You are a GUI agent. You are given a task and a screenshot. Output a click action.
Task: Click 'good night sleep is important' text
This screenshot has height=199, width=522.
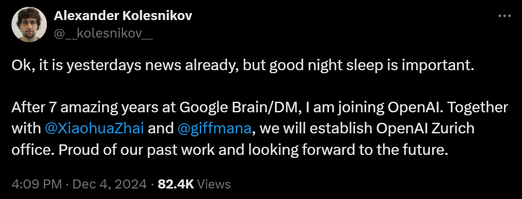click(371, 66)
